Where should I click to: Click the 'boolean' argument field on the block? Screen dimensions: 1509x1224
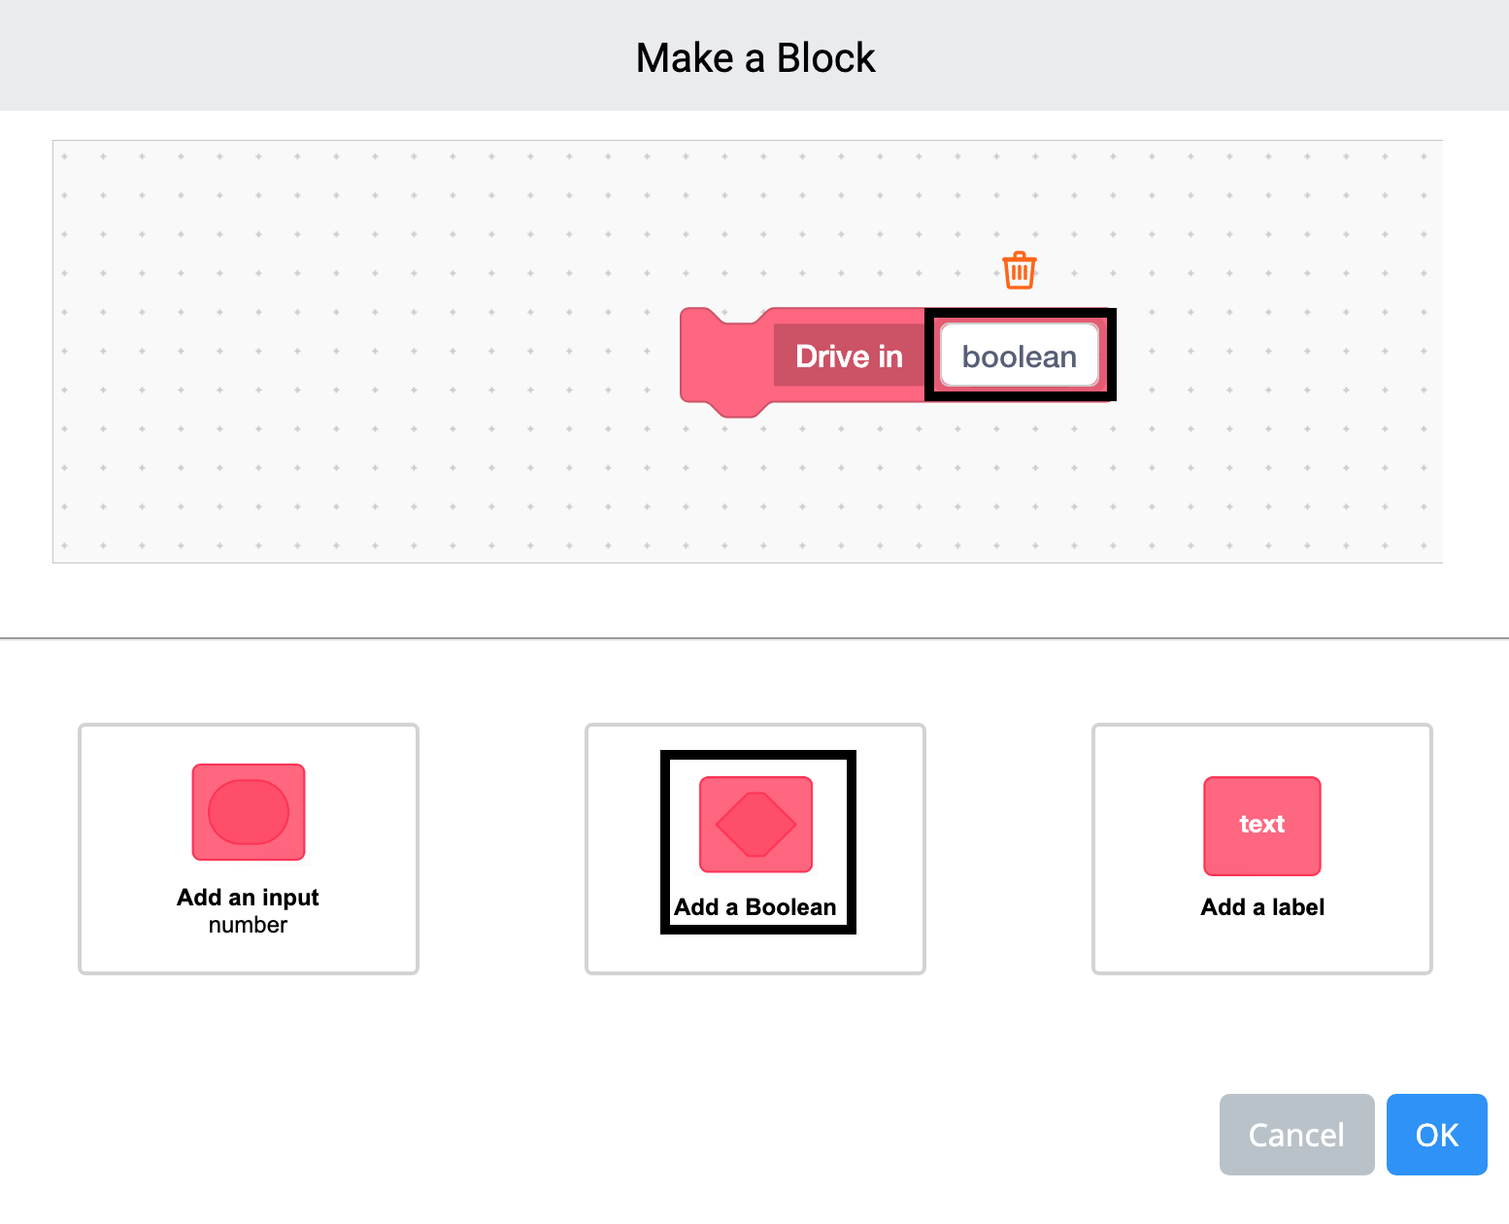pyautogui.click(x=1019, y=357)
